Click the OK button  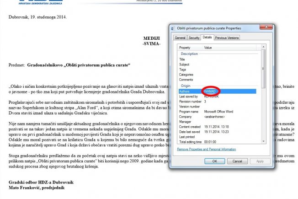pyautogui.click(x=214, y=161)
